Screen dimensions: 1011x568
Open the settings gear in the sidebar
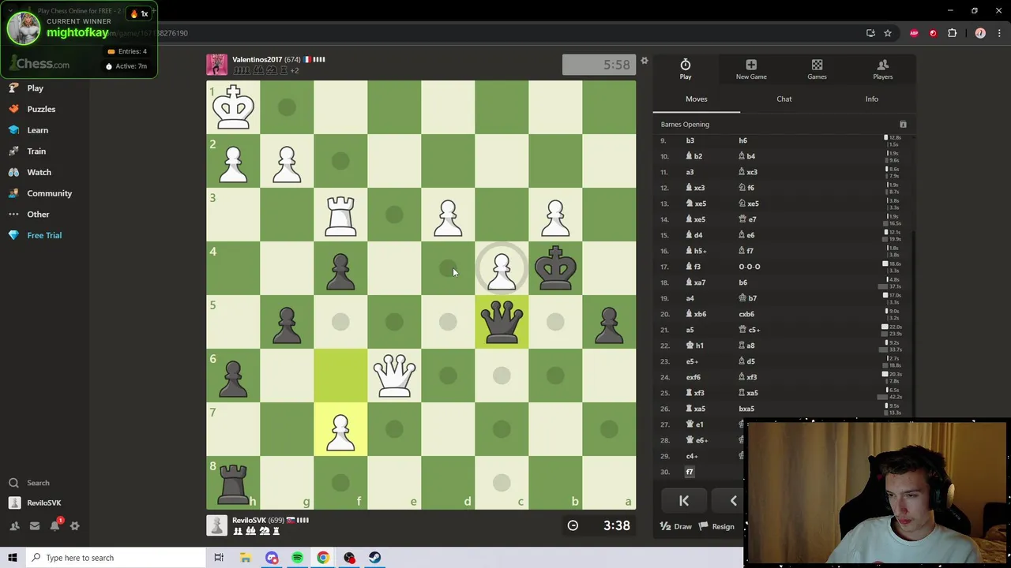75,525
